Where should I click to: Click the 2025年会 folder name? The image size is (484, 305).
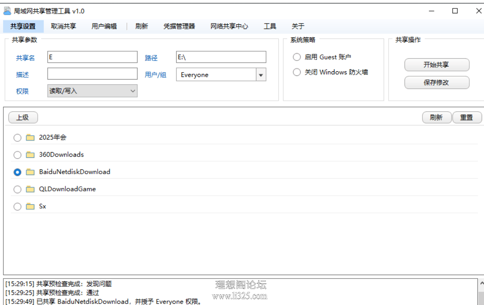(x=52, y=138)
